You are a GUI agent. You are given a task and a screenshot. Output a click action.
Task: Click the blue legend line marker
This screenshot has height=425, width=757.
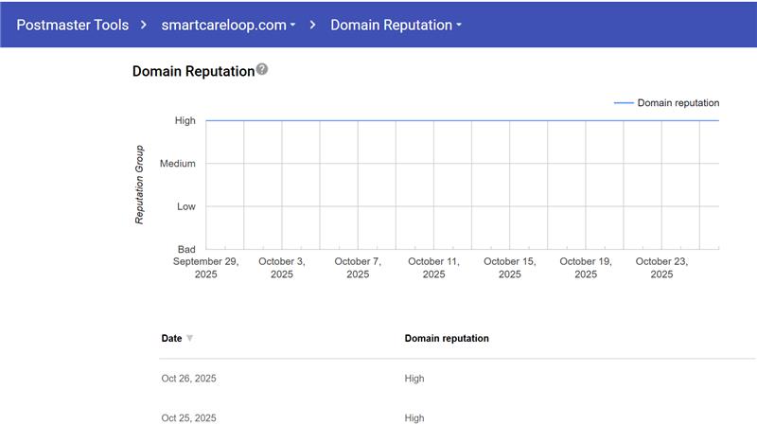tap(624, 103)
